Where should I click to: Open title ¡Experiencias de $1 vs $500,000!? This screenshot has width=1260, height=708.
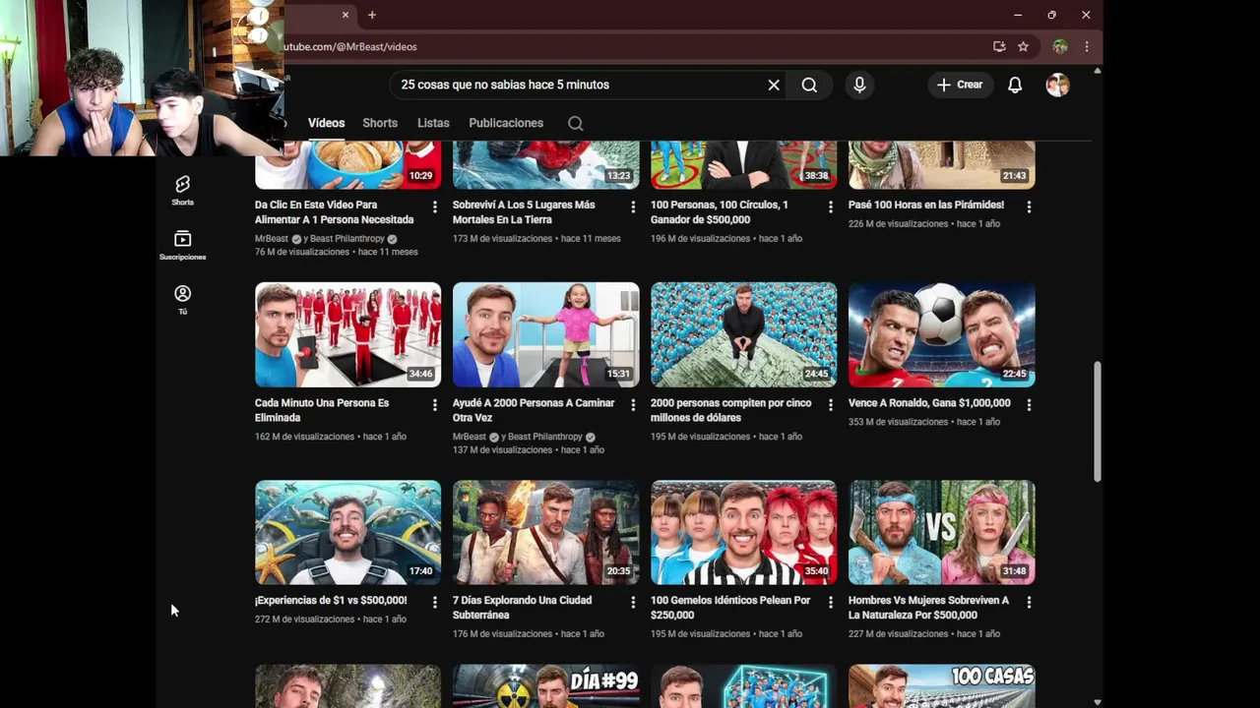(331, 600)
